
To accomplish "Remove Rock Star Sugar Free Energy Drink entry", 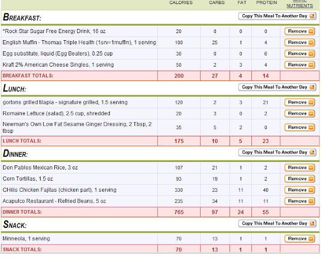I will coord(300,32).
